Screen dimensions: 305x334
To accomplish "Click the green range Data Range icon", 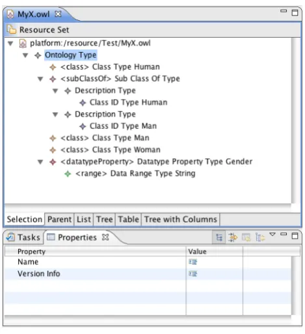I will (68, 174).
